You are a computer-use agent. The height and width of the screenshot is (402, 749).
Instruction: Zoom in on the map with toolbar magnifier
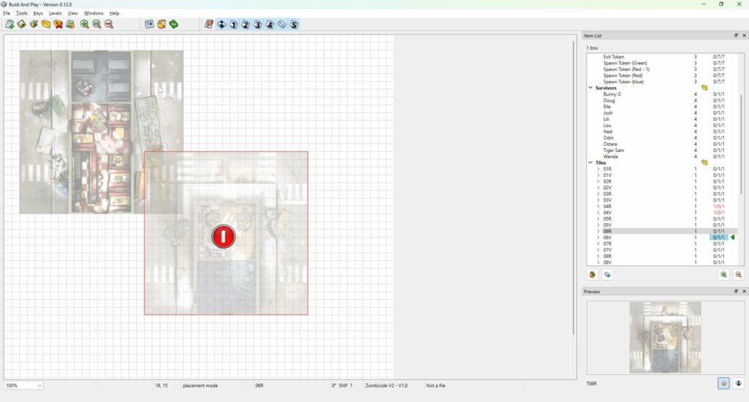[85, 24]
